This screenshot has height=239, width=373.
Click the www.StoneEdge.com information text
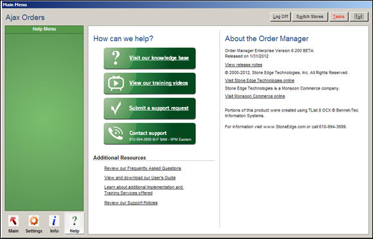coord(286,127)
